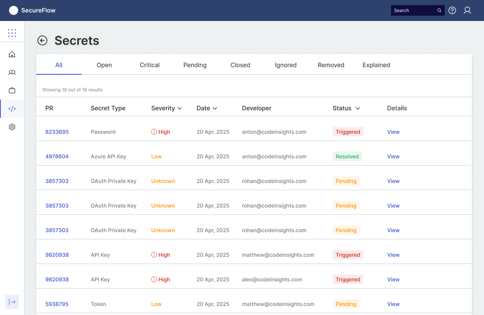Click the Password secret type cell
484x315 pixels.
click(103, 132)
